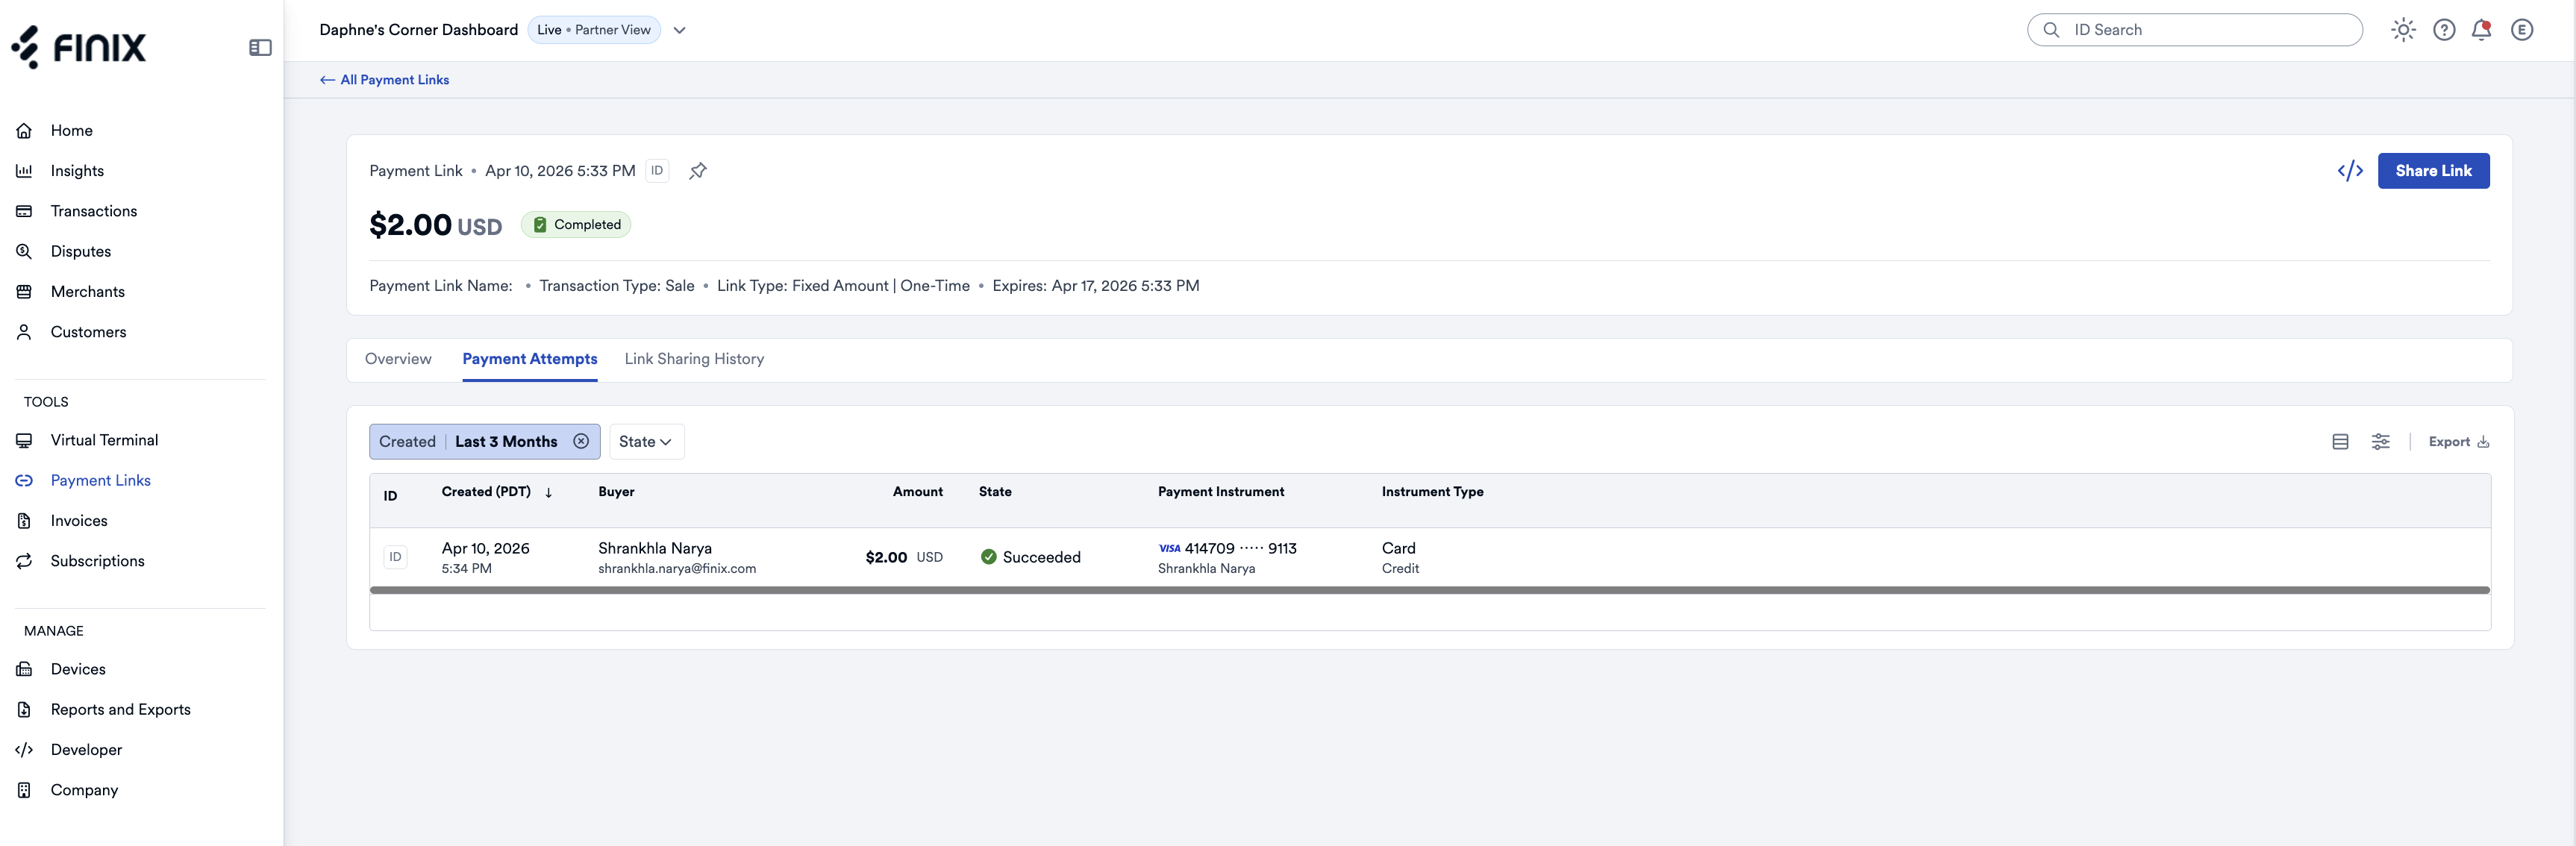Expand the State filter dropdown
Viewport: 2576px width, 846px height.
point(646,442)
